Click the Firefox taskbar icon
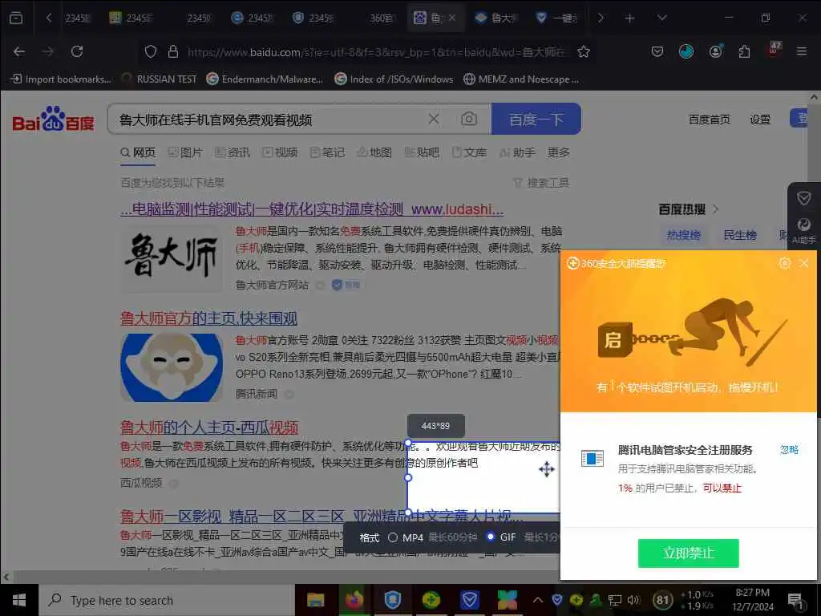 354,600
